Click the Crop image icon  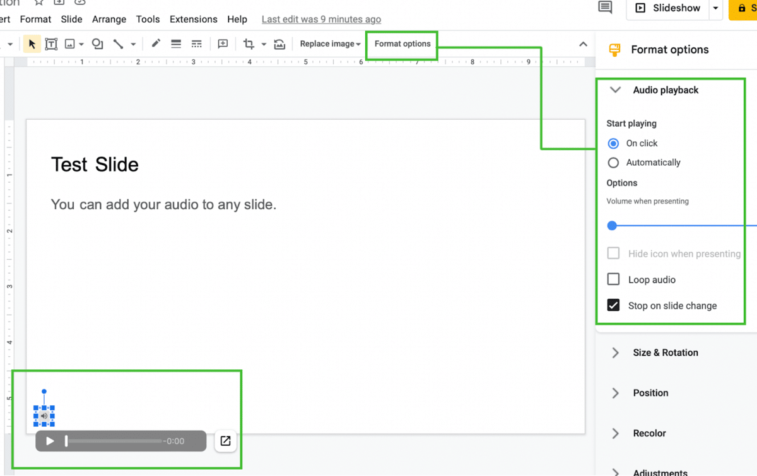point(249,44)
